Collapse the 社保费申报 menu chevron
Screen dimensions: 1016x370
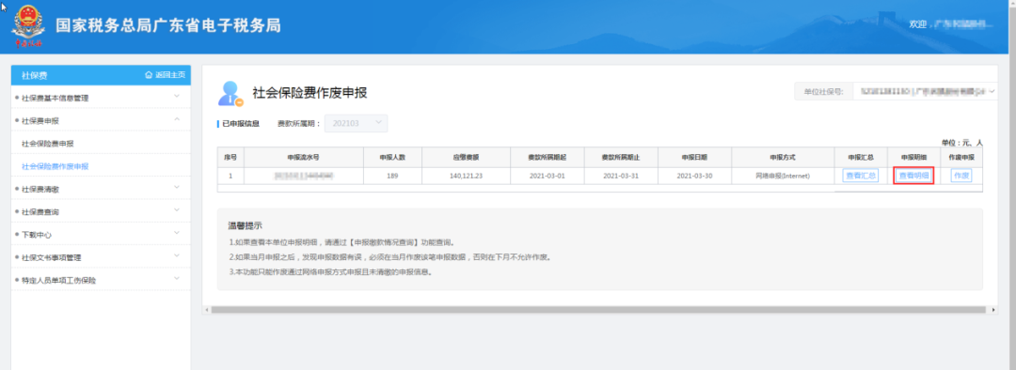177,119
